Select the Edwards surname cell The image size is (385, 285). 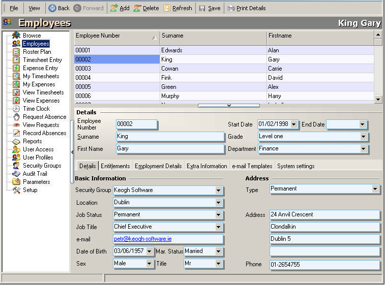(x=213, y=50)
